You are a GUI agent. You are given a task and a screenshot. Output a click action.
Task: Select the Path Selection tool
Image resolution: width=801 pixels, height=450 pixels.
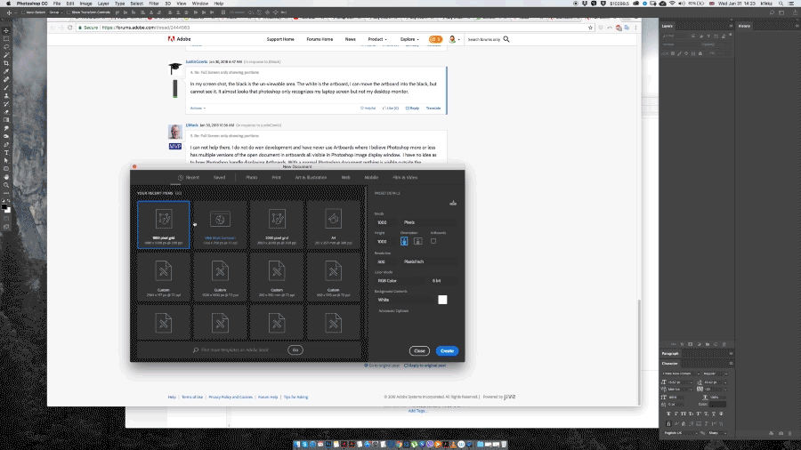click(x=6, y=161)
